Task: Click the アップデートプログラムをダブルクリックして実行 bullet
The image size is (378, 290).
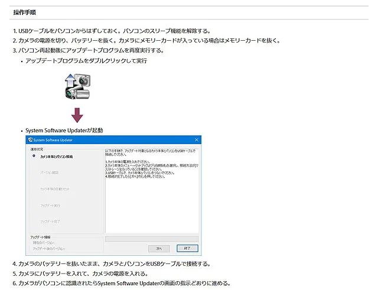Action: point(86,61)
